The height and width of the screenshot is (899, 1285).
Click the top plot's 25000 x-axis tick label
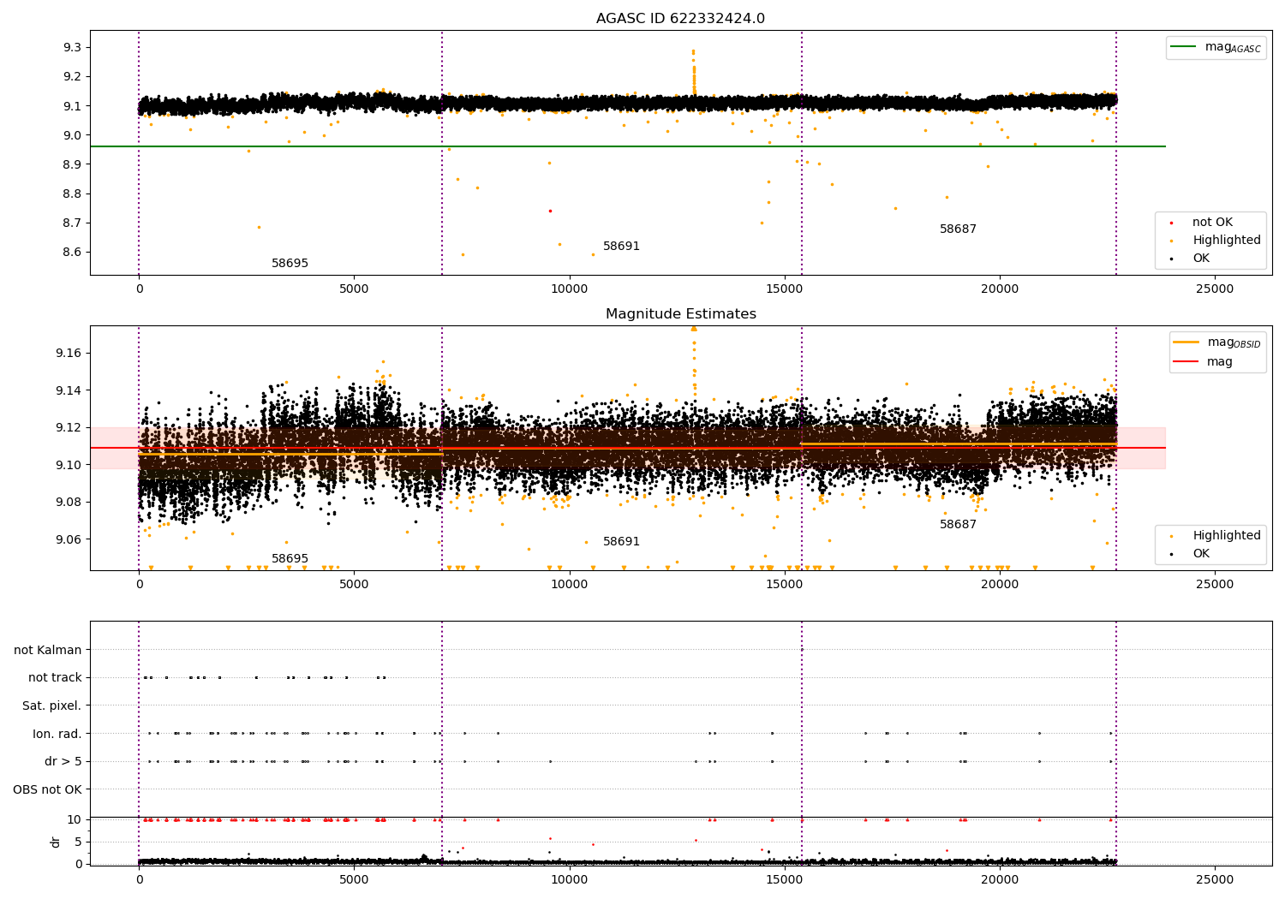pyautogui.click(x=1215, y=289)
